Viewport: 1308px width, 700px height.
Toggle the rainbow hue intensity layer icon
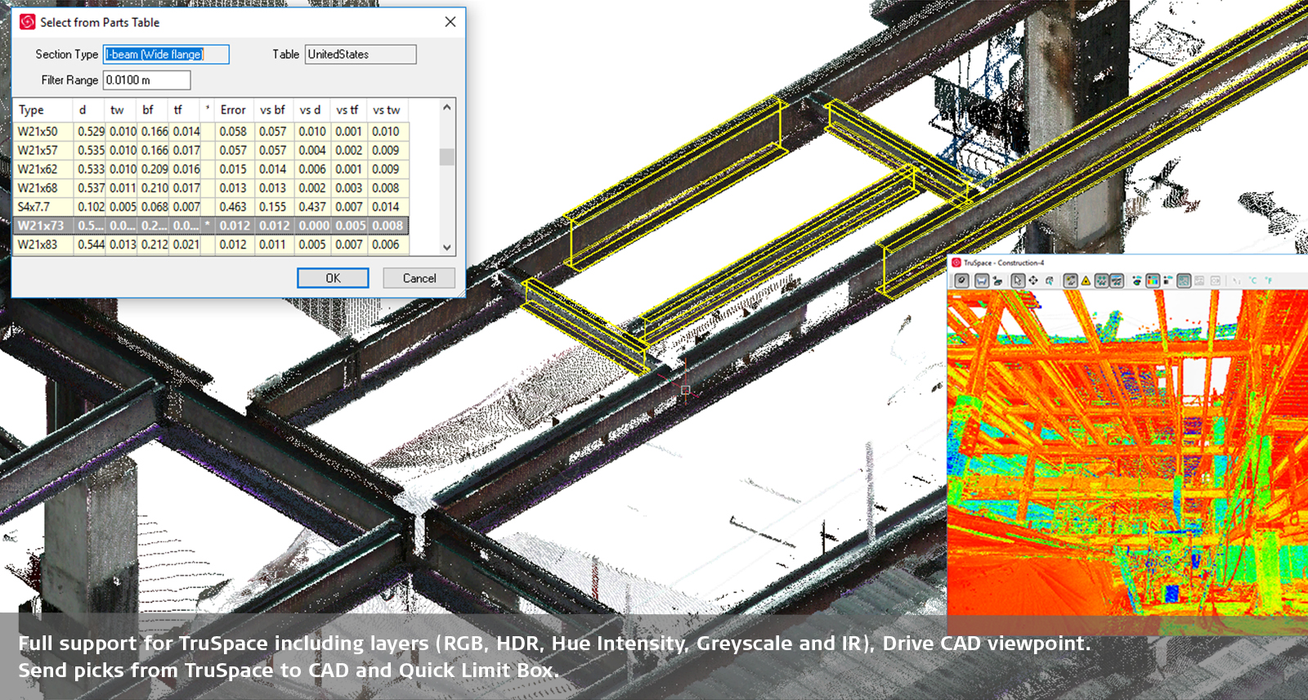(x=1153, y=280)
